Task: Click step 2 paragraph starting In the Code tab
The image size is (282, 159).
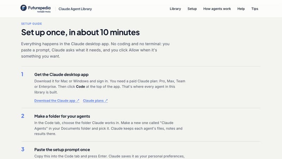Action: coord(109,128)
